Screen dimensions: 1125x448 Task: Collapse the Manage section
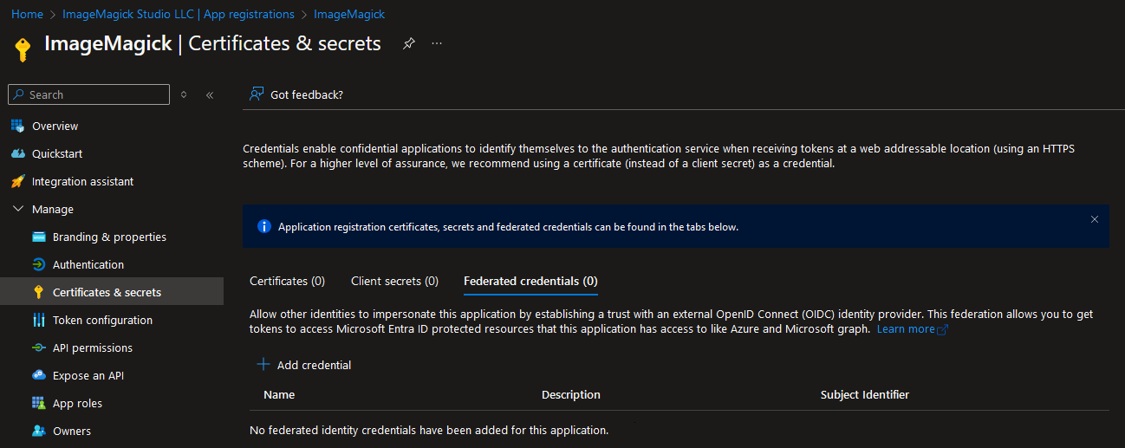coord(17,209)
